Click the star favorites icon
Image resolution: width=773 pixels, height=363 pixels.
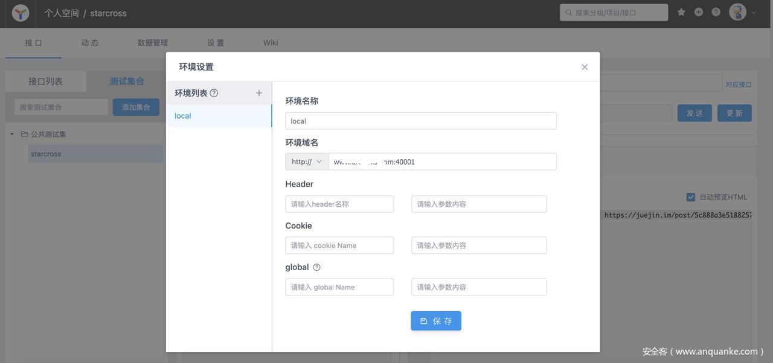pos(681,12)
